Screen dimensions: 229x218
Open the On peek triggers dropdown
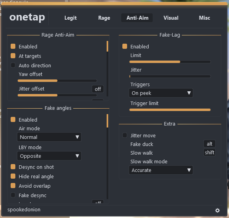tap(161, 93)
